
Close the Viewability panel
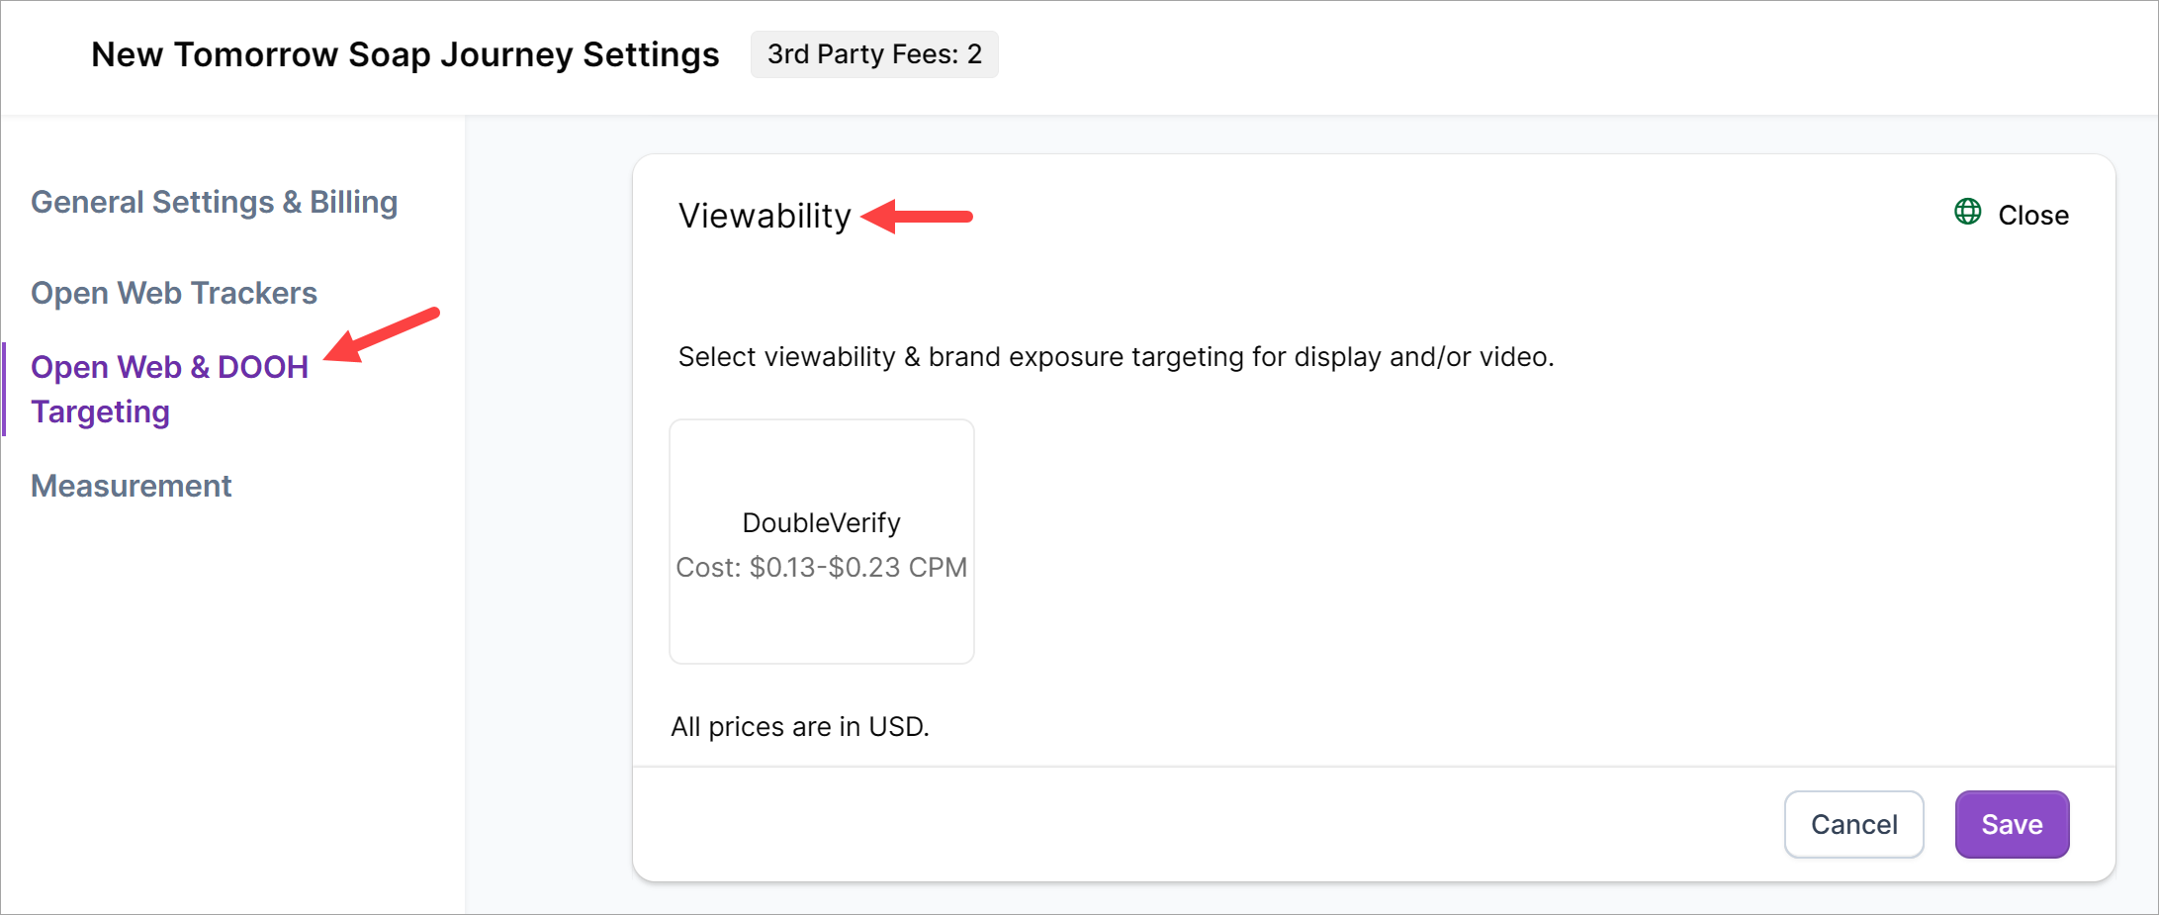2032,216
